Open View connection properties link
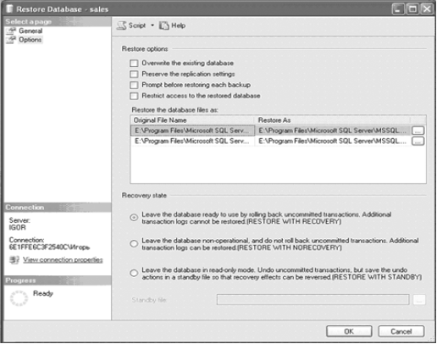This screenshot has height=344, width=437. [63, 260]
